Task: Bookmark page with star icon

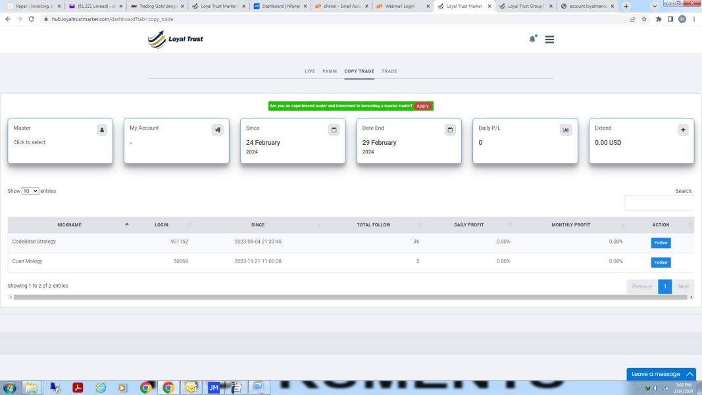Action: [x=644, y=19]
